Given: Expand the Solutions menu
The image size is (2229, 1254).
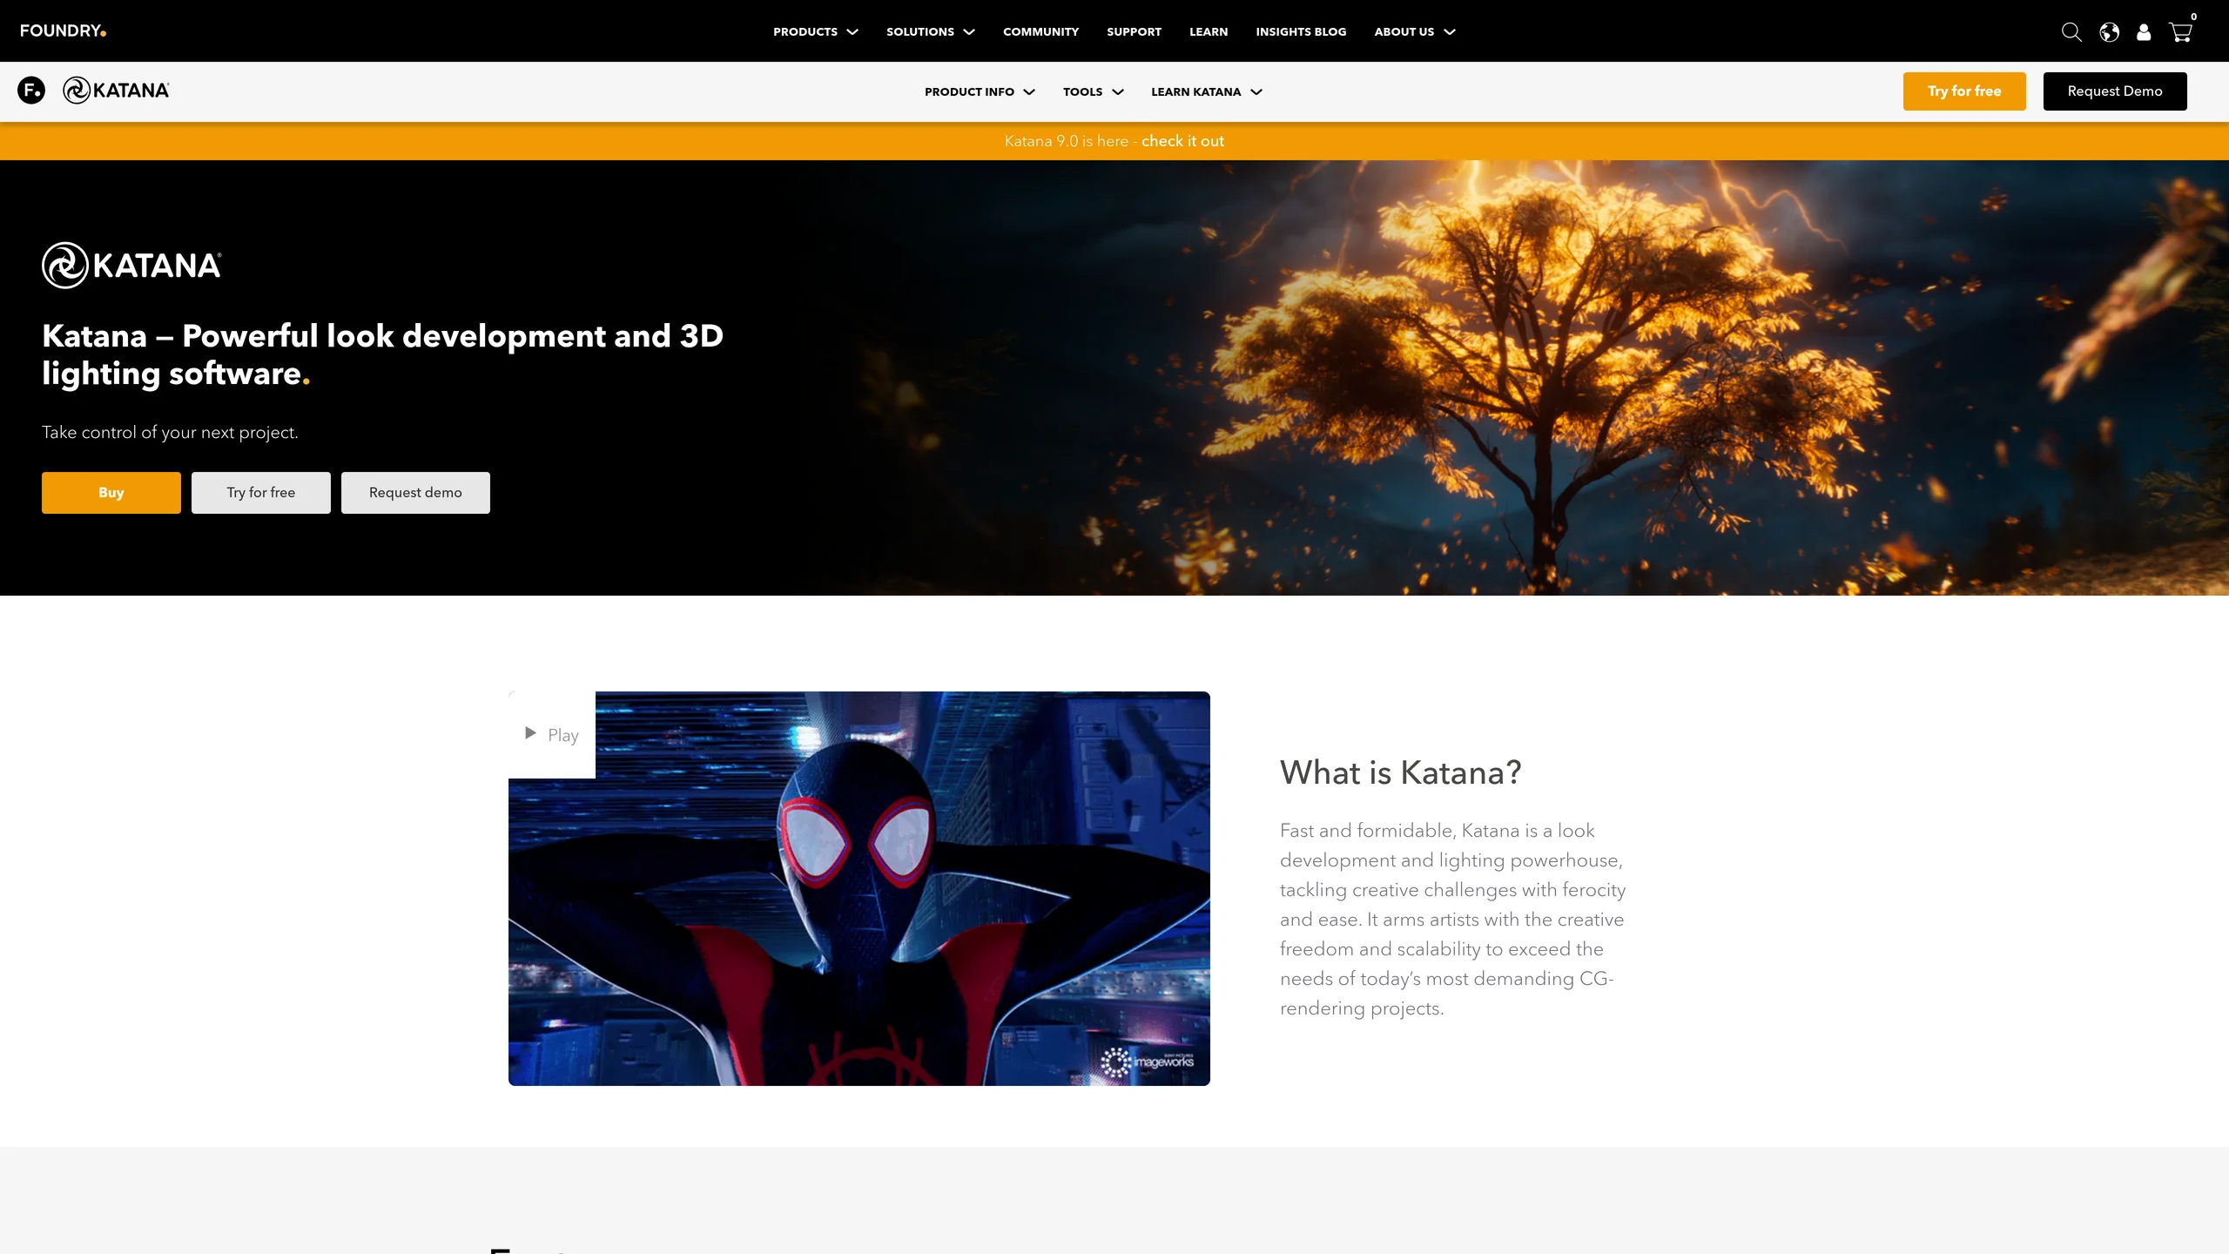Looking at the screenshot, I should point(930,31).
